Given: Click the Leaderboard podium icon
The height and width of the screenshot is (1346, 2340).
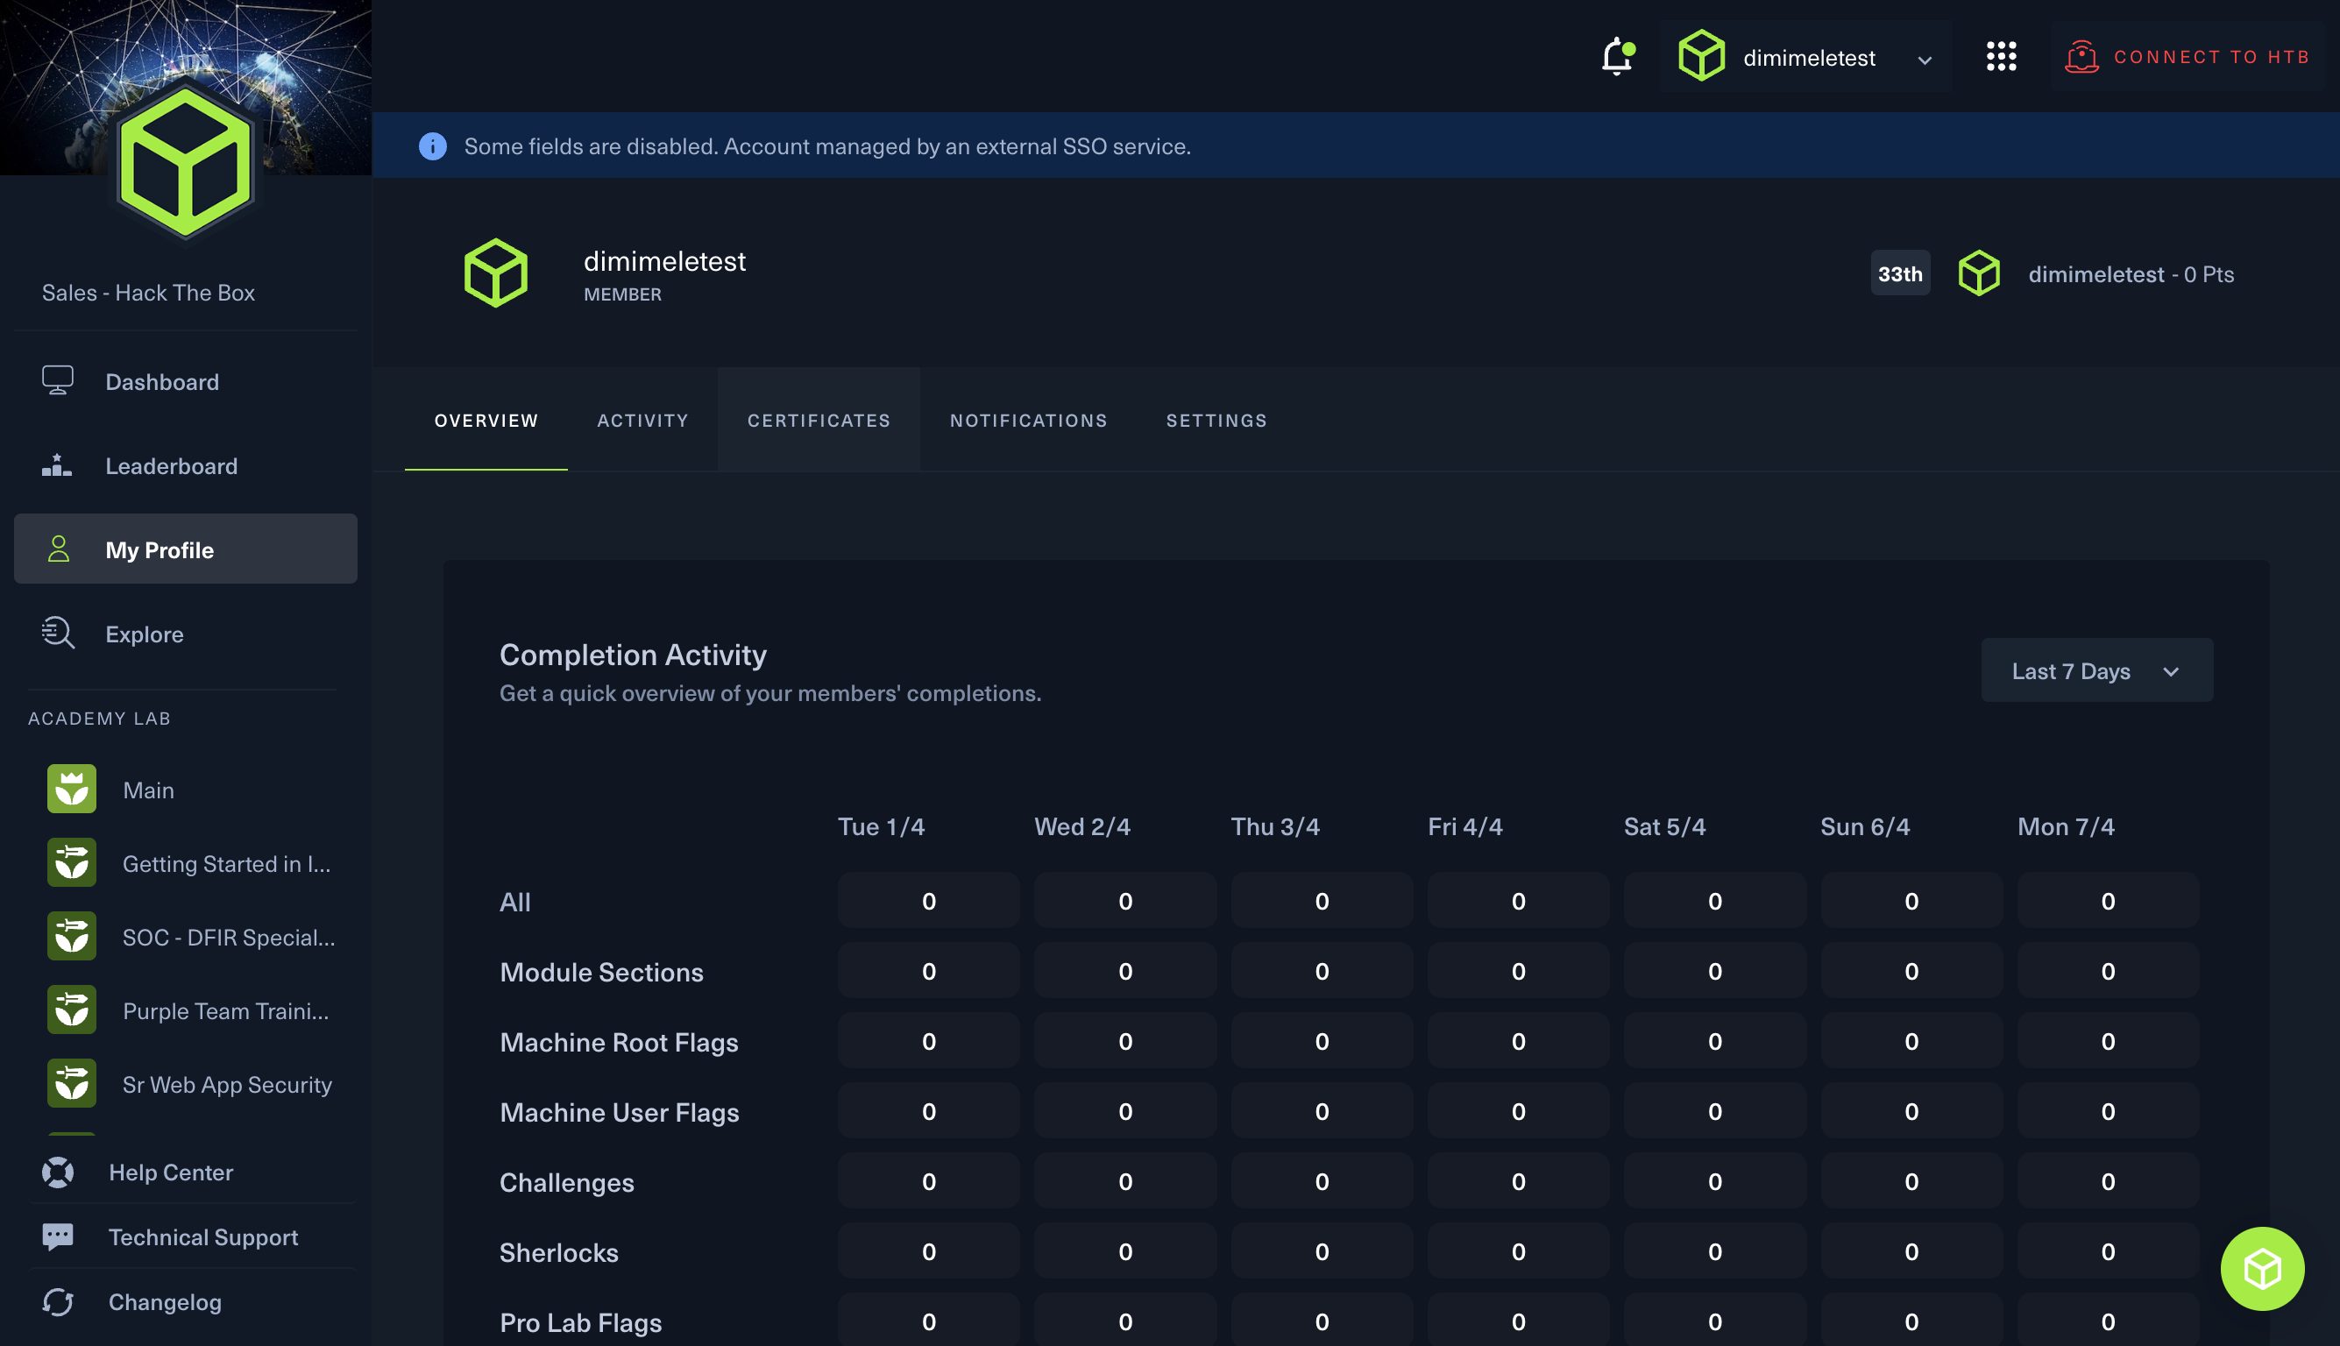Looking at the screenshot, I should 57,465.
